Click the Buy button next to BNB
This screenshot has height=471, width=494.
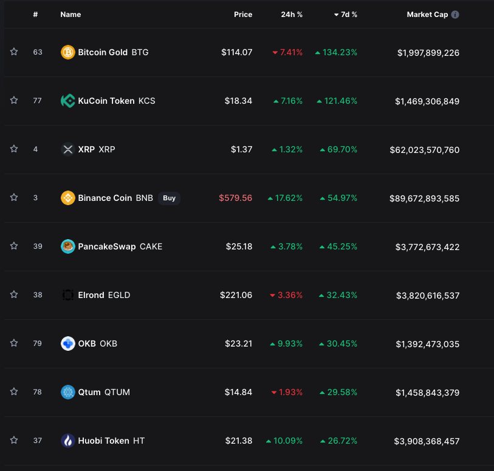point(169,198)
